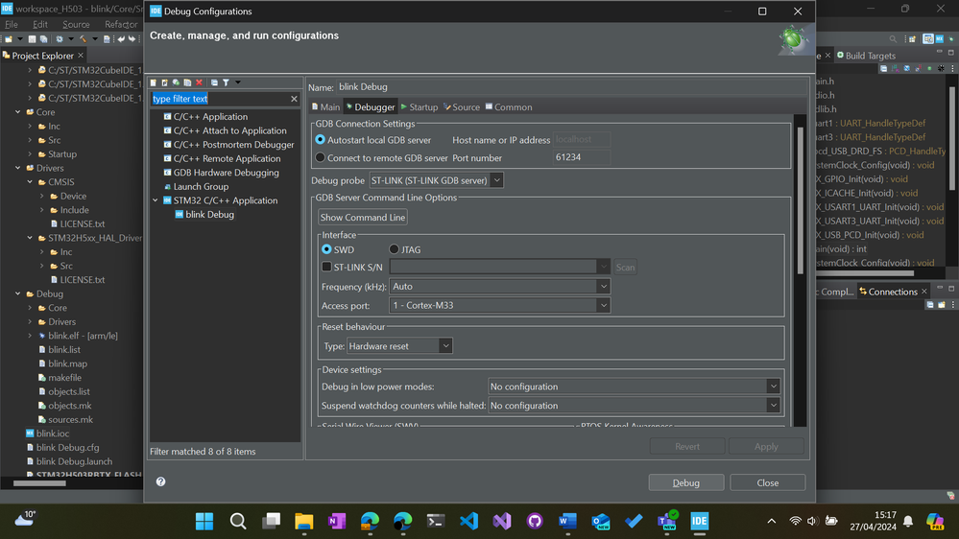959x539 pixels.
Task: Click the Port number input field
Action: [x=582, y=157]
